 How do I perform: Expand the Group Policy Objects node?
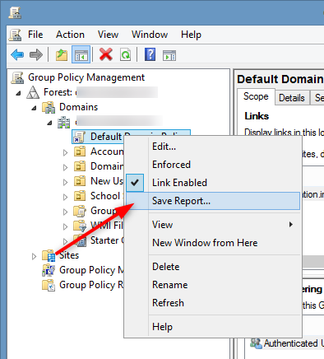pos(65,212)
